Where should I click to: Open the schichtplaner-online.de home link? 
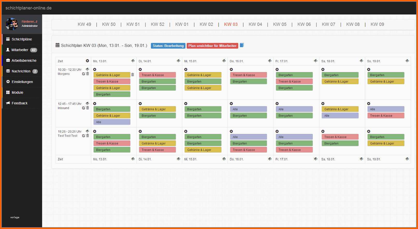coord(28,8)
